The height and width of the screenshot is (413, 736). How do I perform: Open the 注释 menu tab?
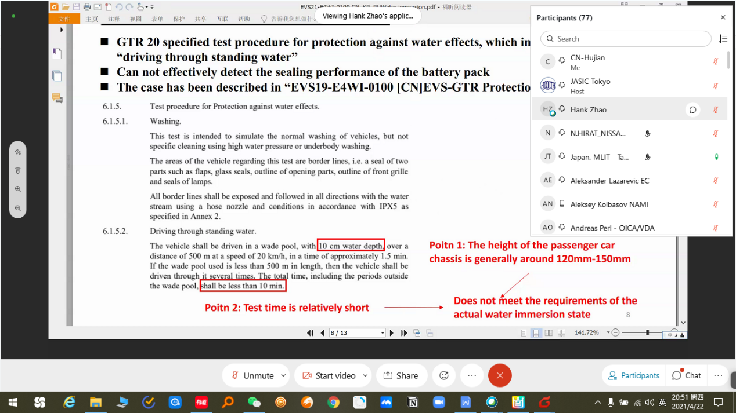(114, 19)
